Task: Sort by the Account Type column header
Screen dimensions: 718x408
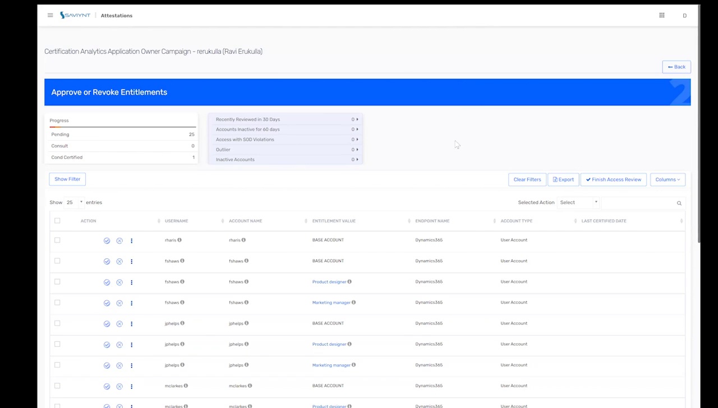Action: coord(516,221)
